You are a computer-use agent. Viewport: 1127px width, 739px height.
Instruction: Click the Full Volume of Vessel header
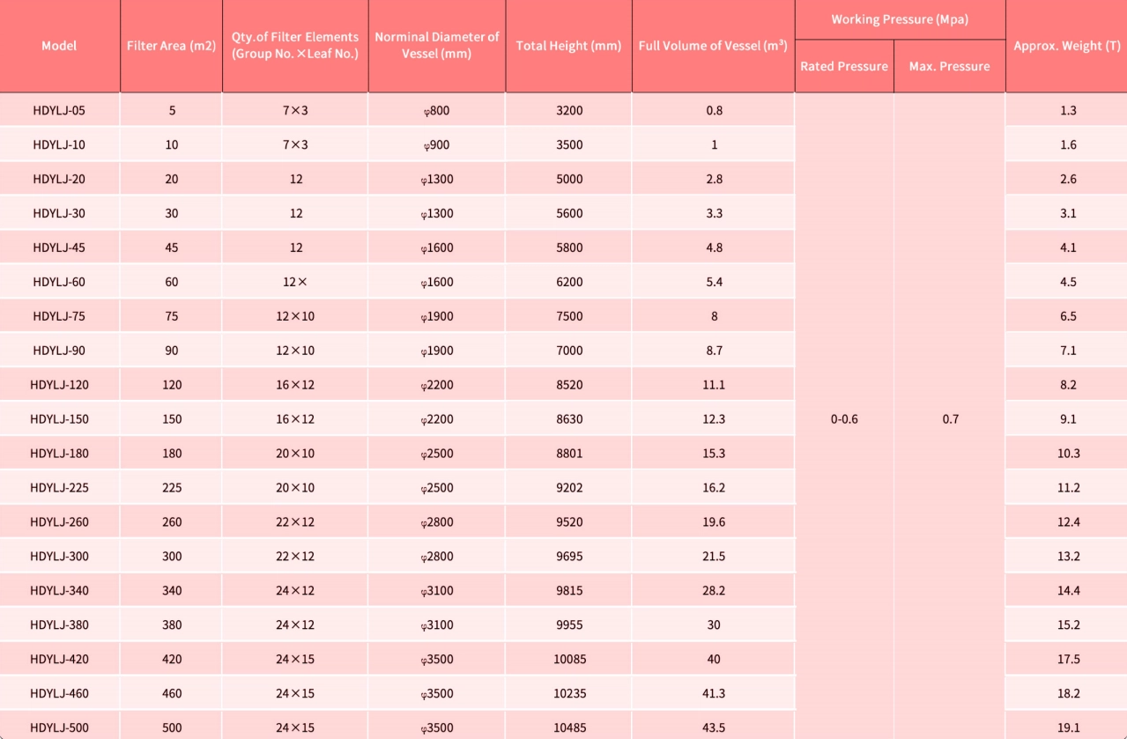click(x=712, y=45)
